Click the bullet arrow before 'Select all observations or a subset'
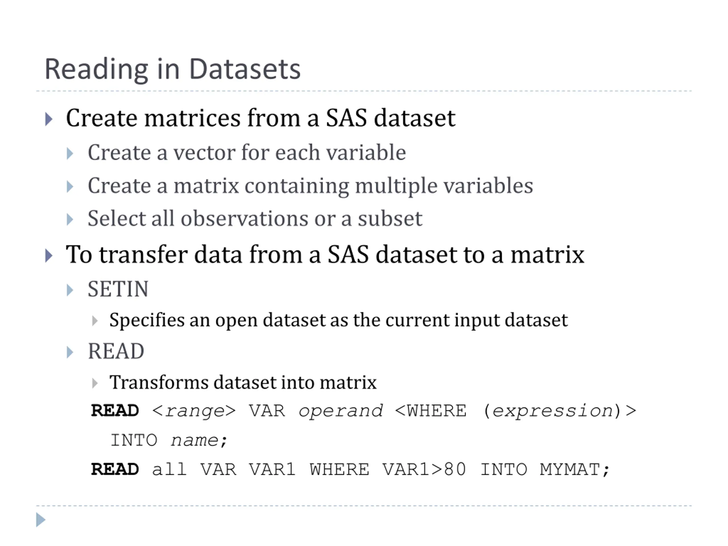Screen dimensions: 728x546 [70, 220]
